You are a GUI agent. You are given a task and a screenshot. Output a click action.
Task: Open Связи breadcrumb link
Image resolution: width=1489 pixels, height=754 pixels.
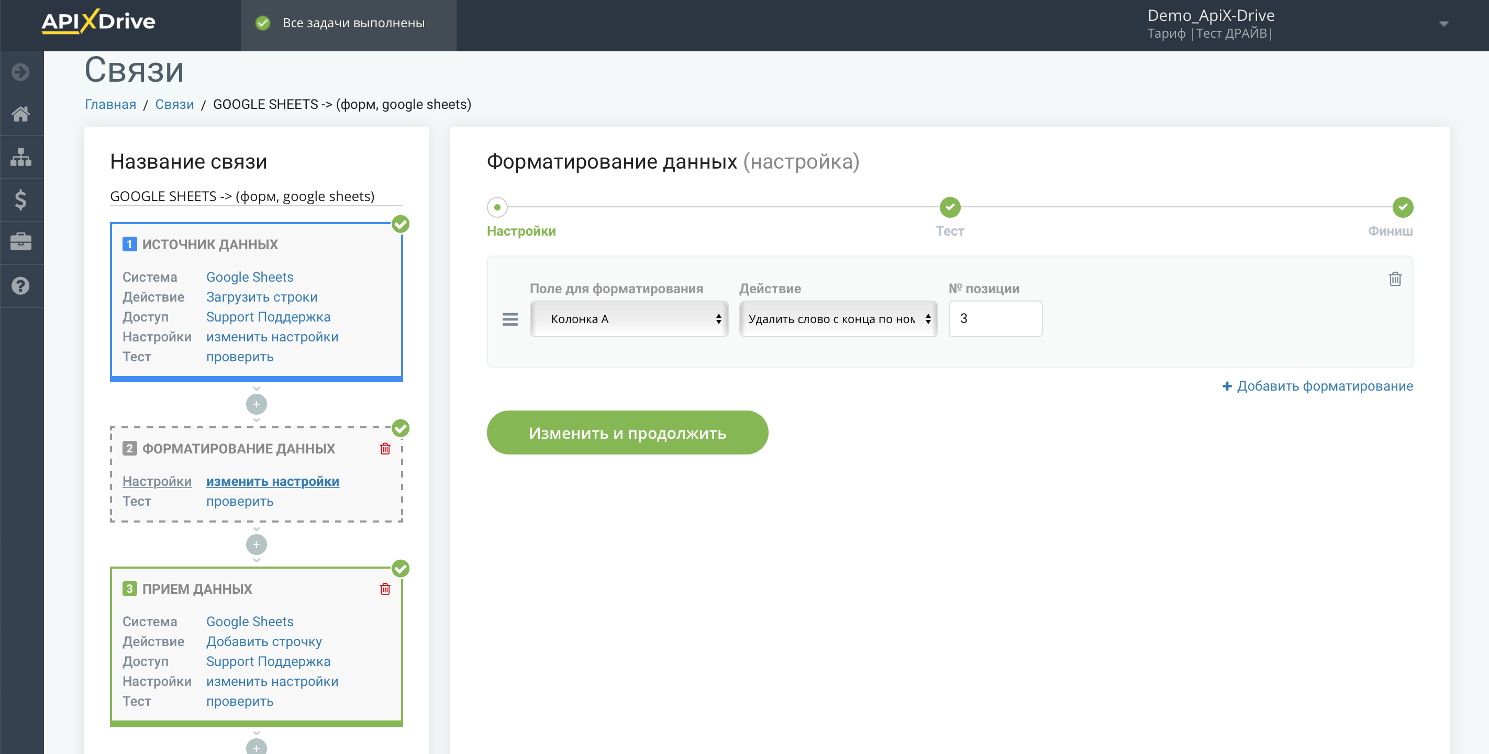174,104
